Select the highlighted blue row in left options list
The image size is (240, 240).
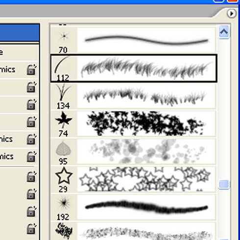20,32
